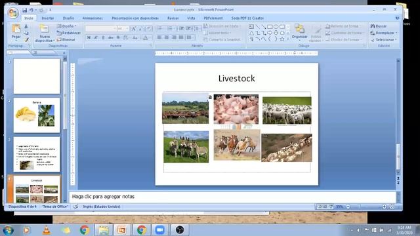420x236 pixels.
Task: Open the Office button menu
Action: [12, 13]
